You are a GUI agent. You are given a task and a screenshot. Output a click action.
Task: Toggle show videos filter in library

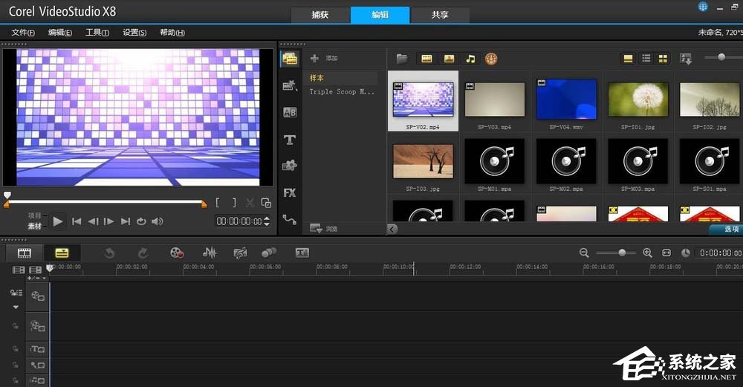427,59
